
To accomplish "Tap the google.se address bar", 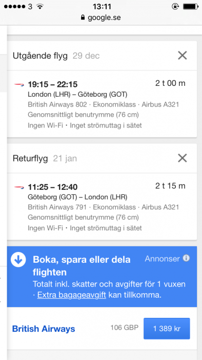I will (101, 17).
